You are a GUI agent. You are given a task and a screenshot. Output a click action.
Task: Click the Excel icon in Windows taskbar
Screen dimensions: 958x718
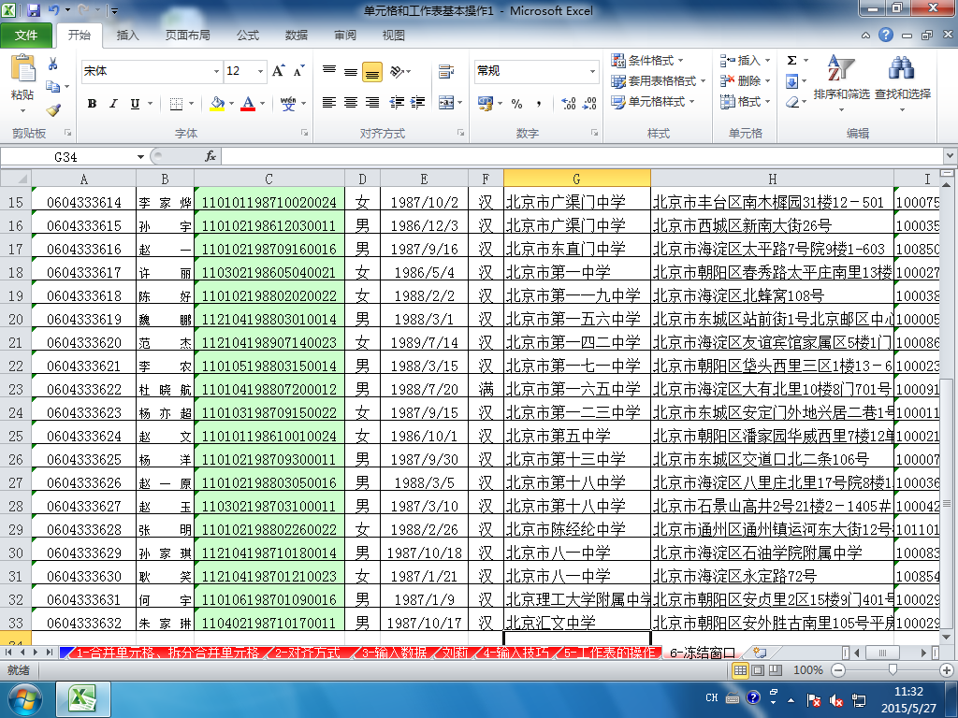pos(83,699)
